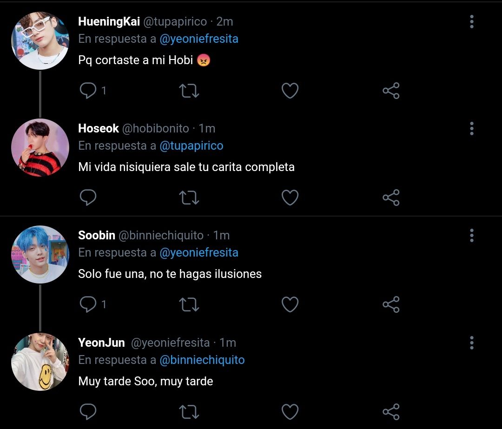Retweet Soobin's 'Solo fue una' tweet

[x=189, y=304]
